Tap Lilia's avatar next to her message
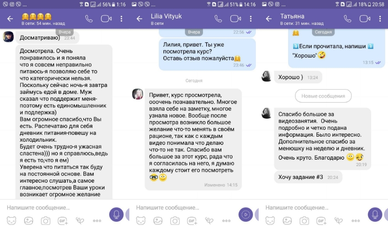 click(x=138, y=94)
